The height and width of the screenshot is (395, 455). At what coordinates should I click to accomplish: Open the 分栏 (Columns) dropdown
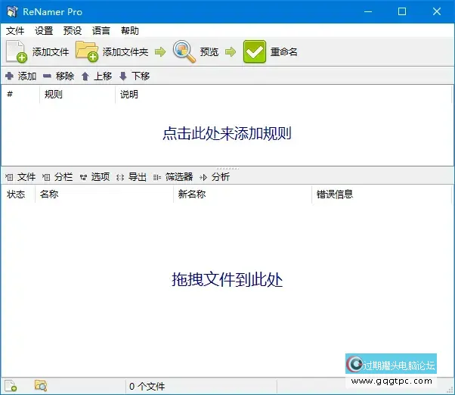57,177
